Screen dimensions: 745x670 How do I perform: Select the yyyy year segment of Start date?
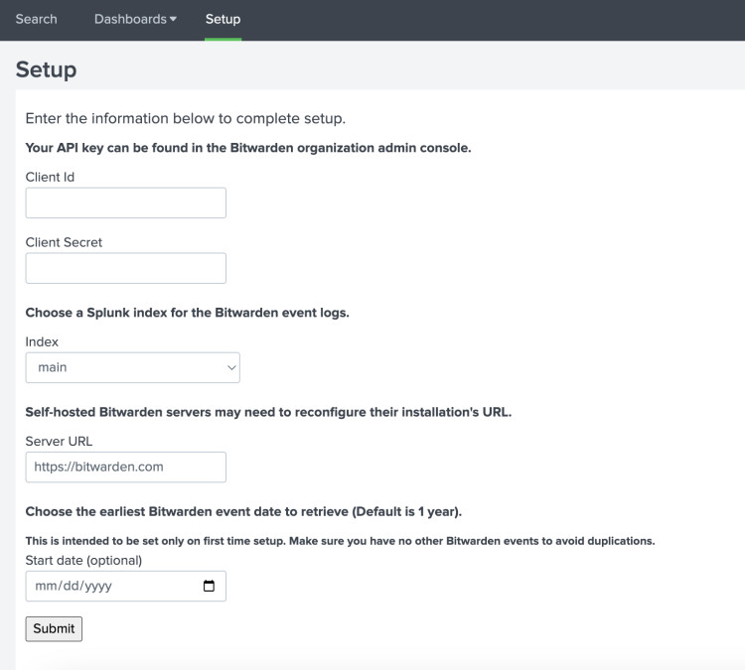click(x=97, y=586)
